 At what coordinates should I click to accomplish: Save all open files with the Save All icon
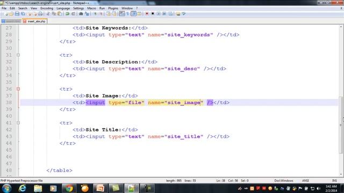point(23,14)
